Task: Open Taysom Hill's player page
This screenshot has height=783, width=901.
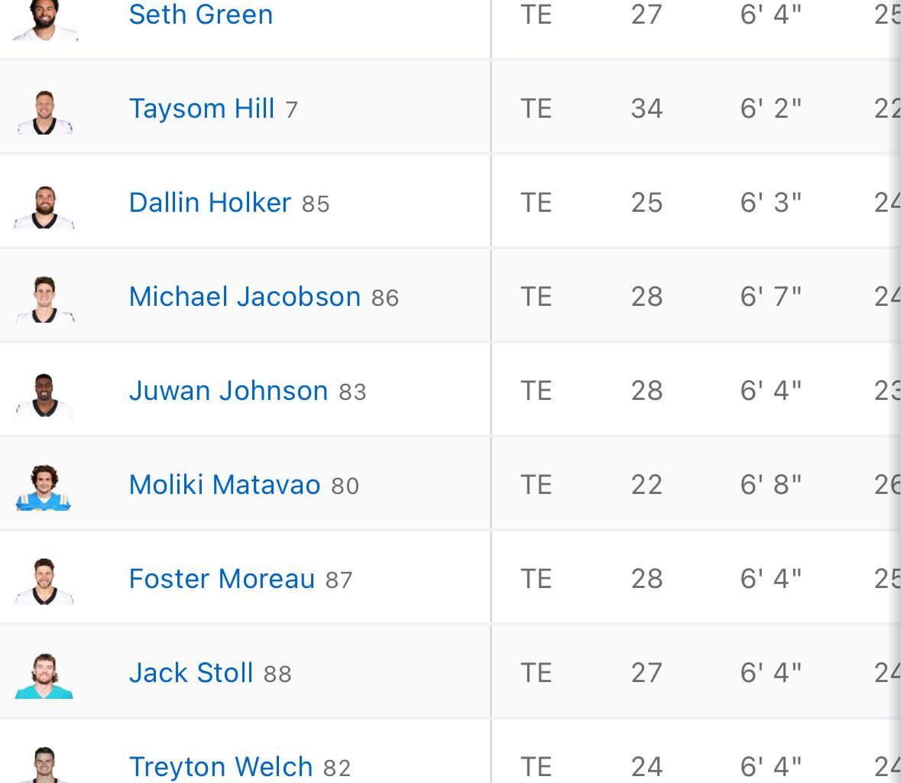Action: tap(201, 108)
